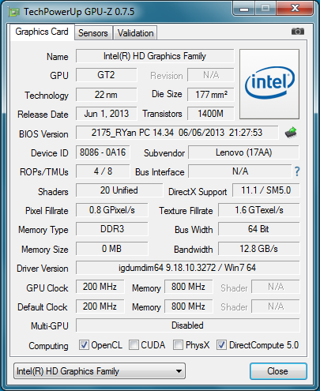Toggle the CUDA checkbox
Image resolution: width=320 pixels, height=391 pixels.
tap(134, 345)
